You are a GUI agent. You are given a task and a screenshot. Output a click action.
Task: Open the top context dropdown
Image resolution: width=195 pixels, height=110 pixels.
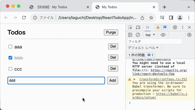150,35
